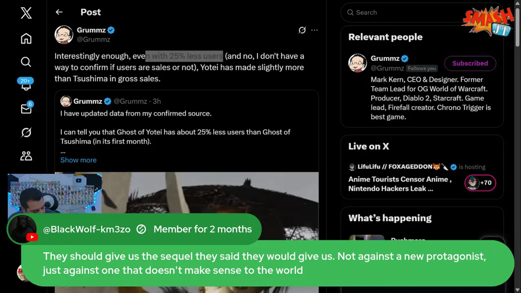Open Messages envelope icon
Screen dimensions: 521x293
click(26, 109)
